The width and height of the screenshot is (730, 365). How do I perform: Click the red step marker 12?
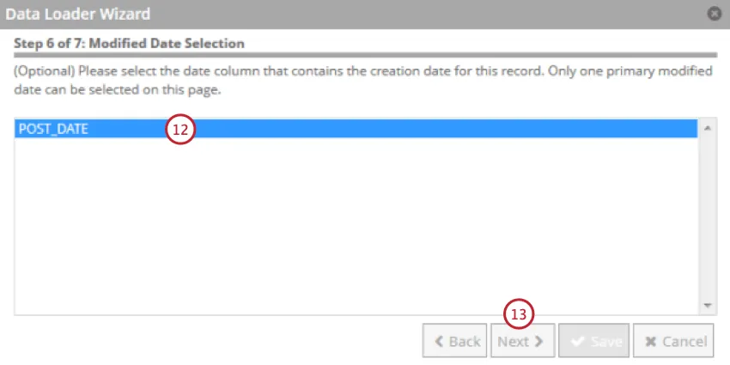coord(181,130)
